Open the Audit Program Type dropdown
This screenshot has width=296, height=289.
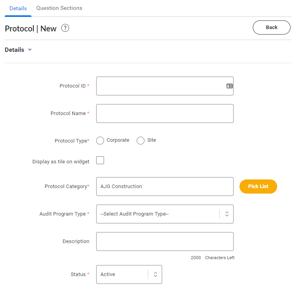tap(165, 214)
